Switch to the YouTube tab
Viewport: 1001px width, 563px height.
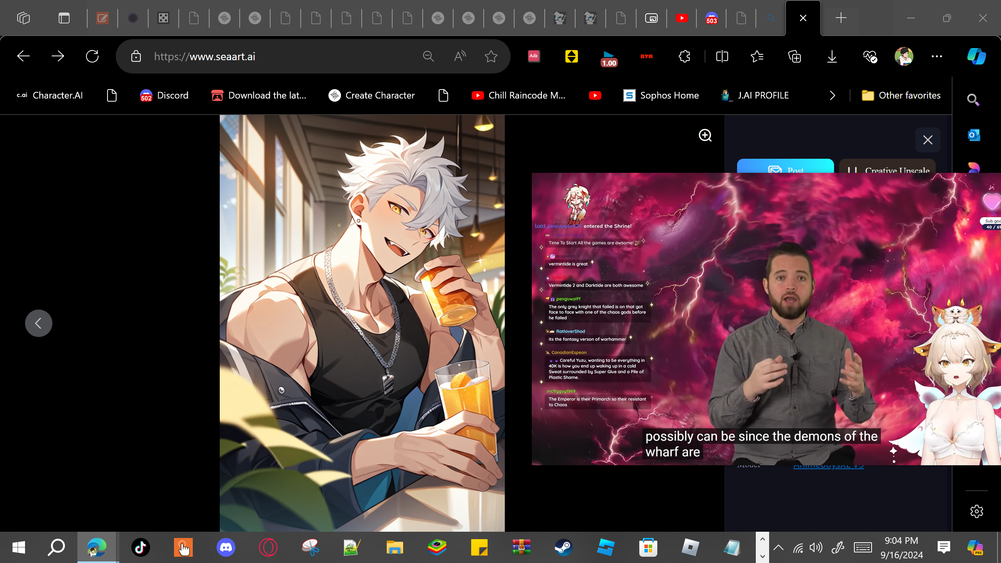pyautogui.click(x=682, y=18)
